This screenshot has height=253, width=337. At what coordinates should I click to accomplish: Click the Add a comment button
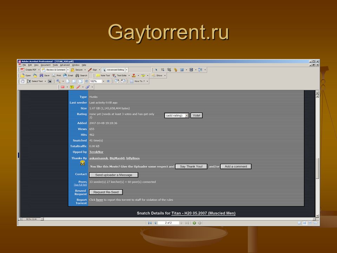(x=236, y=167)
